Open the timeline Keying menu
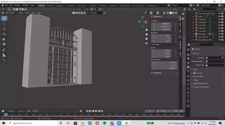This screenshot has width=225, height=126. (x=21, y=111)
